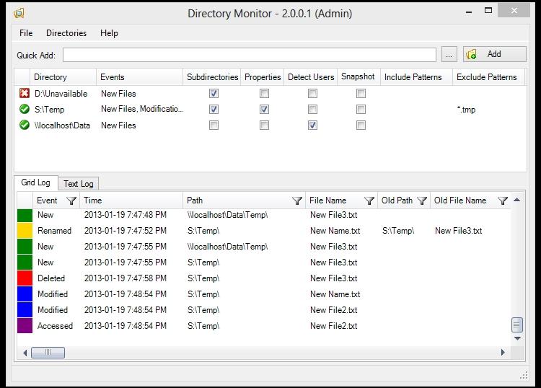Click the File Name column filter icon
Viewport: 541px width, 388px height.
click(x=369, y=200)
